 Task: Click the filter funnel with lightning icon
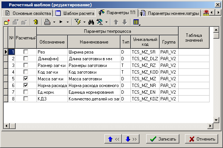coord(78,22)
